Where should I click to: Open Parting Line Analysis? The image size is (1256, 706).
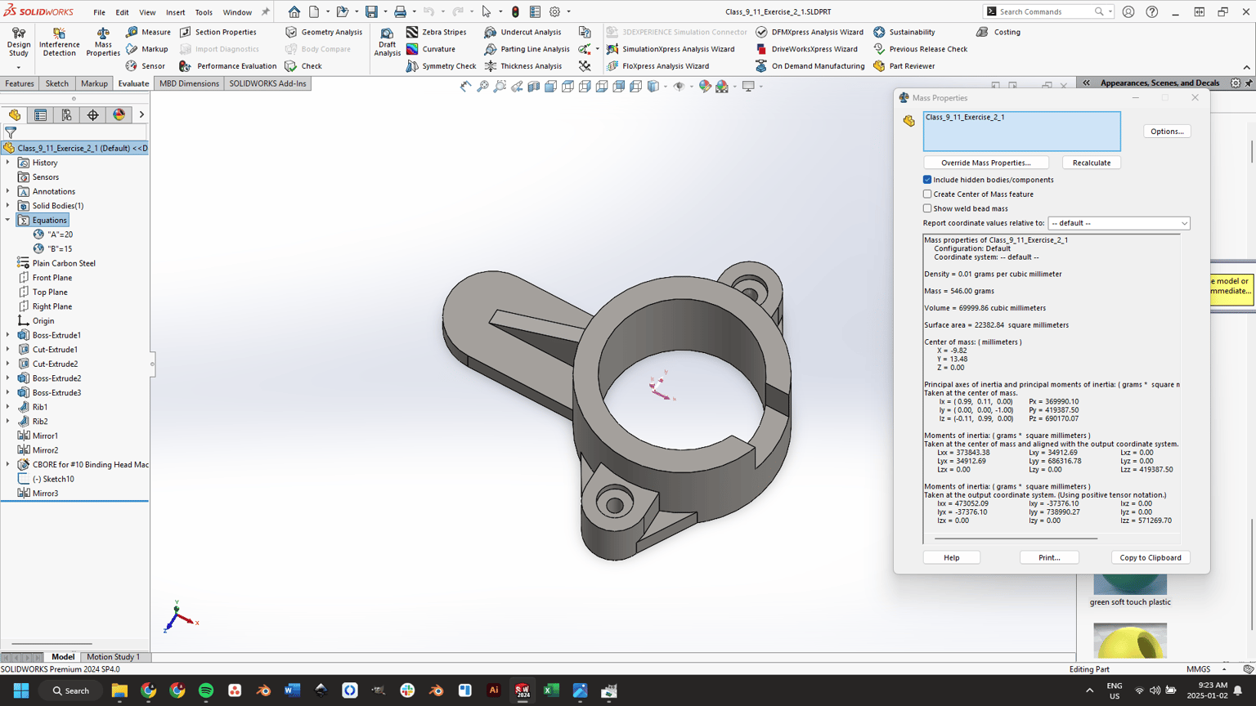pyautogui.click(x=527, y=49)
